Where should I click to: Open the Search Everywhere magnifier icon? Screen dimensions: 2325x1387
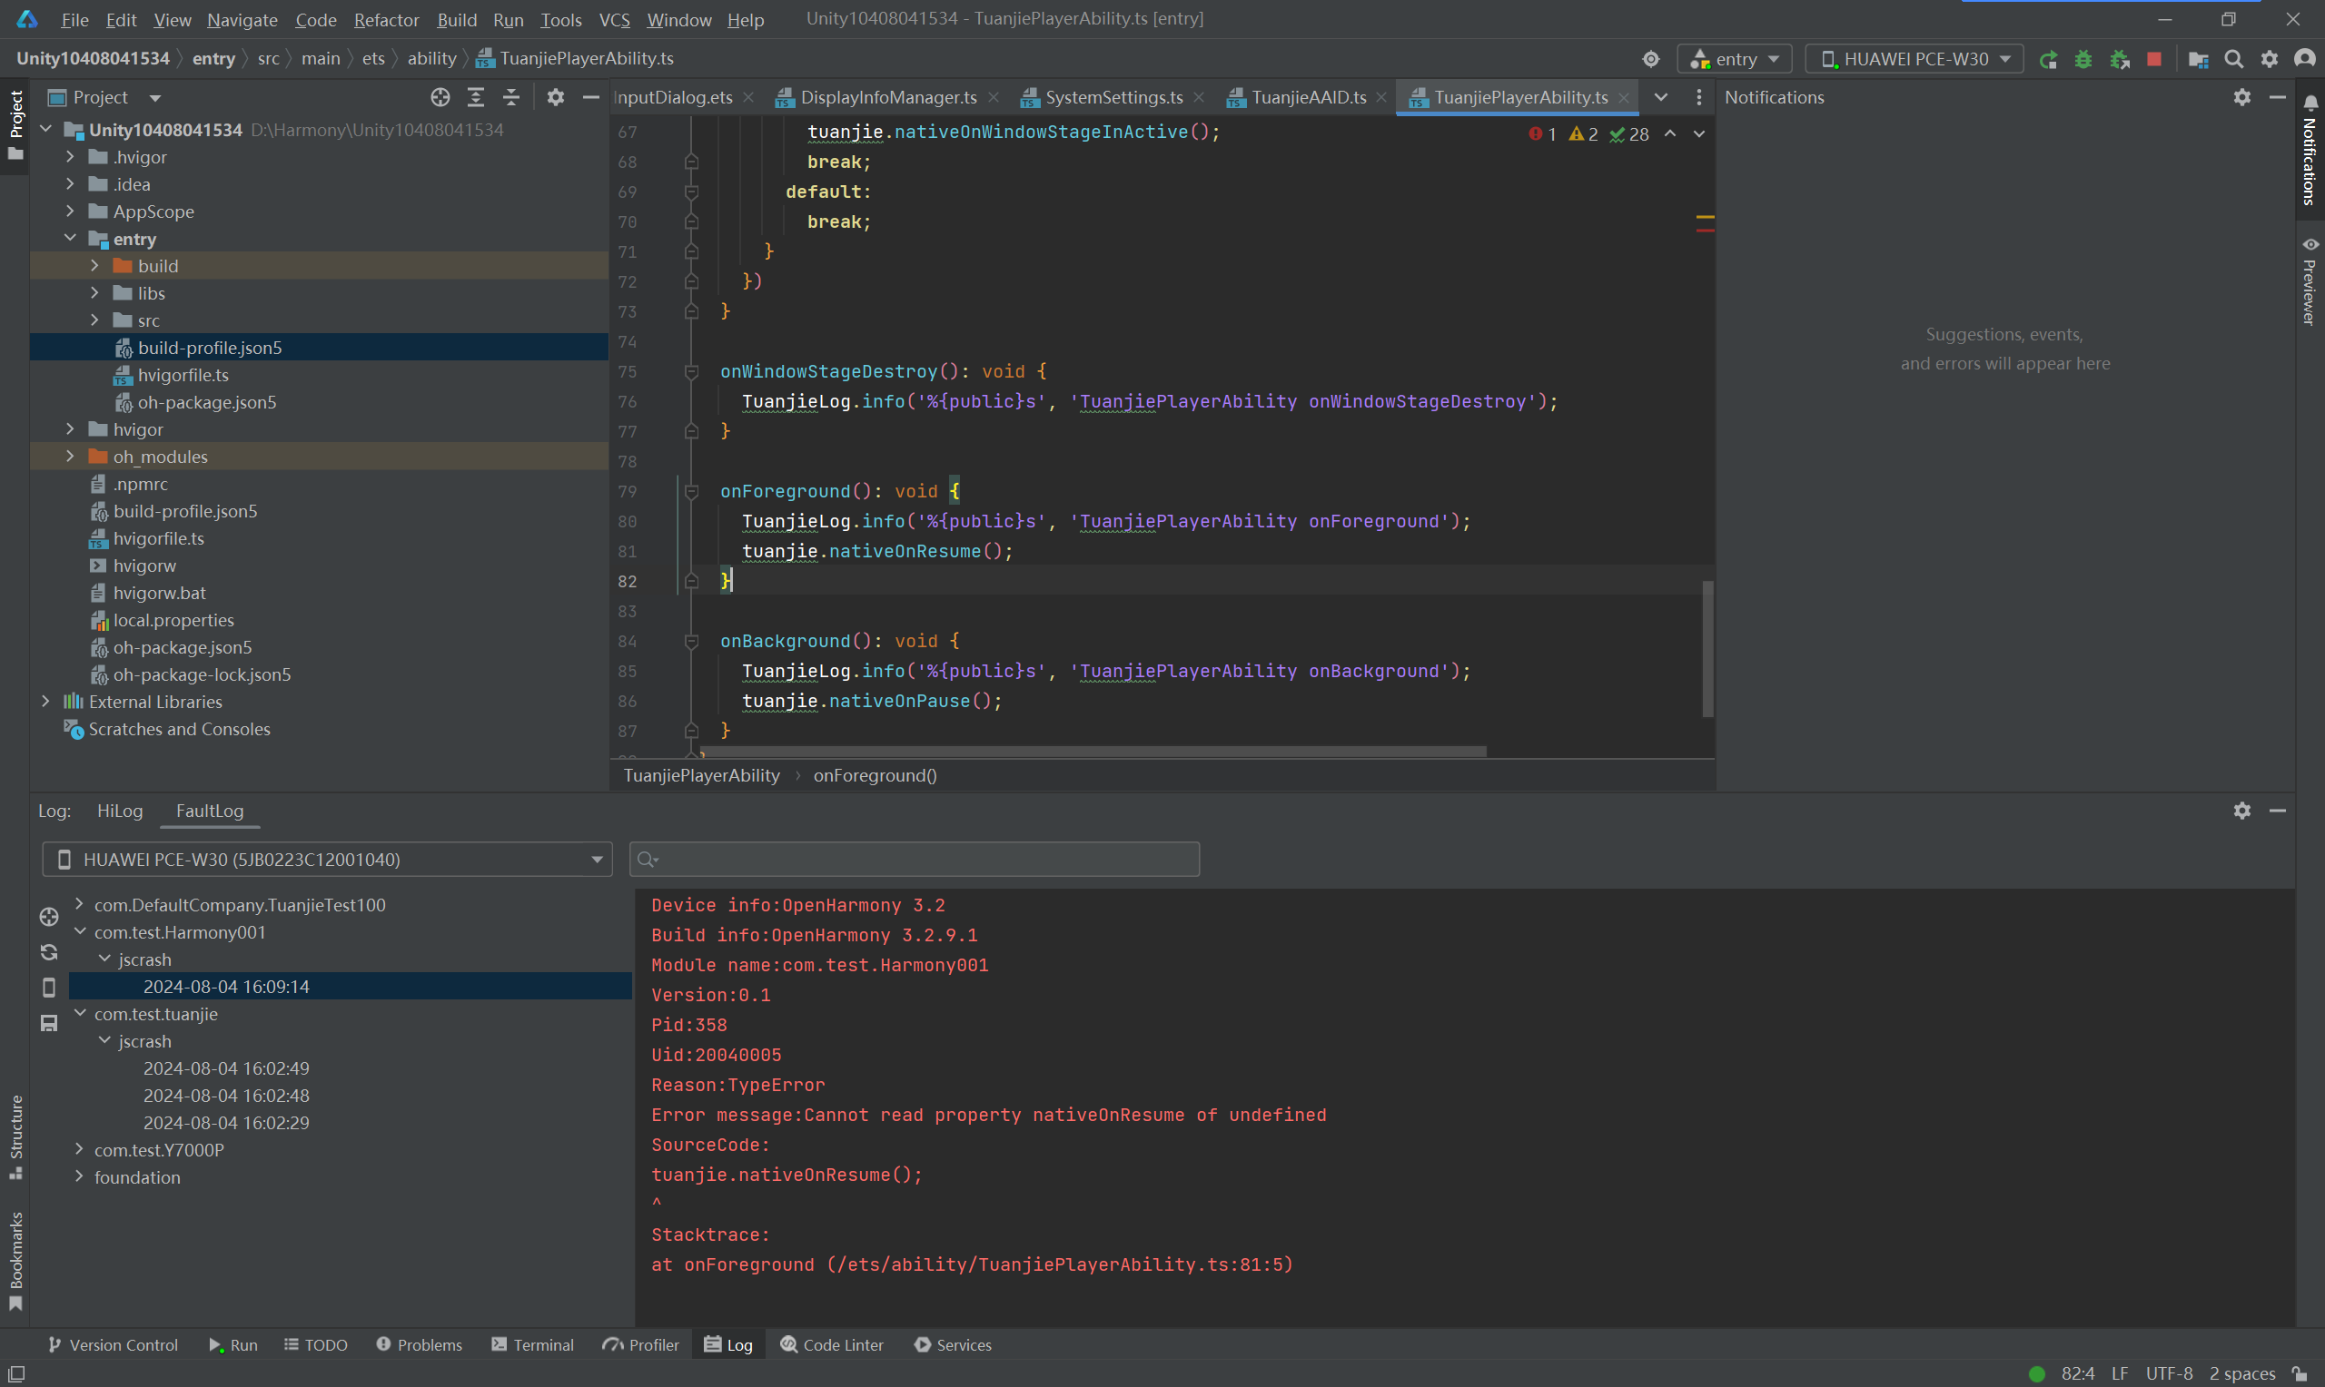[x=2233, y=59]
